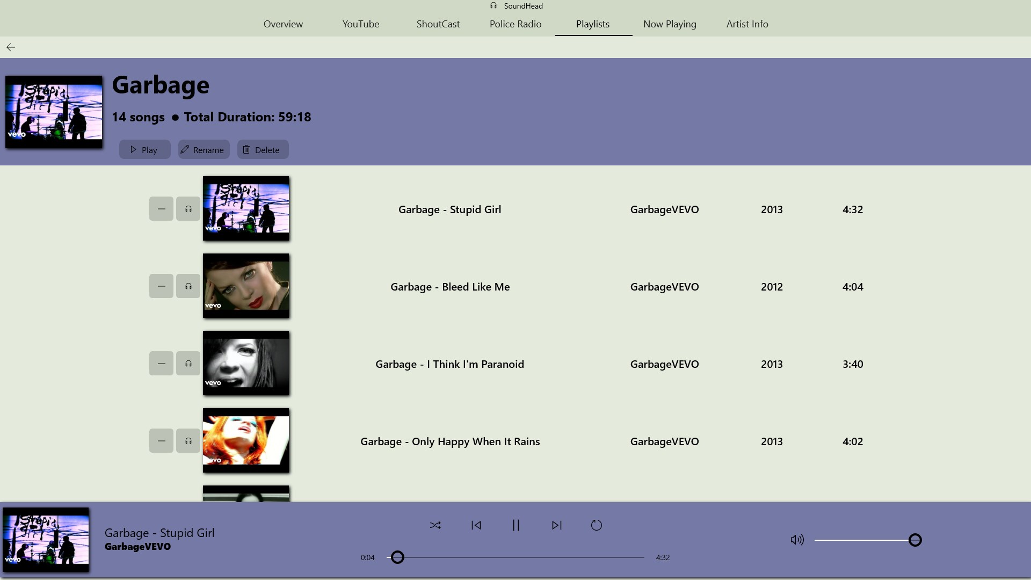Delete the Garbage playlist
This screenshot has height=580, width=1031.
point(263,150)
